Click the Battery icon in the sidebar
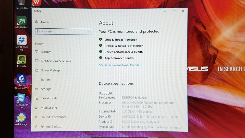245x138 pixels. pos(36,79)
